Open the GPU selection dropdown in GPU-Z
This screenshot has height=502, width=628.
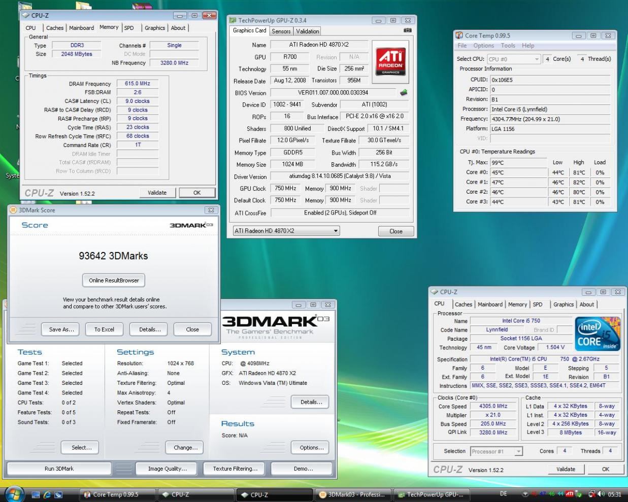tap(286, 231)
